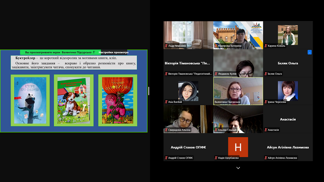The width and height of the screenshot is (324, 182).
Task: Click the muted mic icon beside Asia Burdiak
Action: [x=166, y=102]
